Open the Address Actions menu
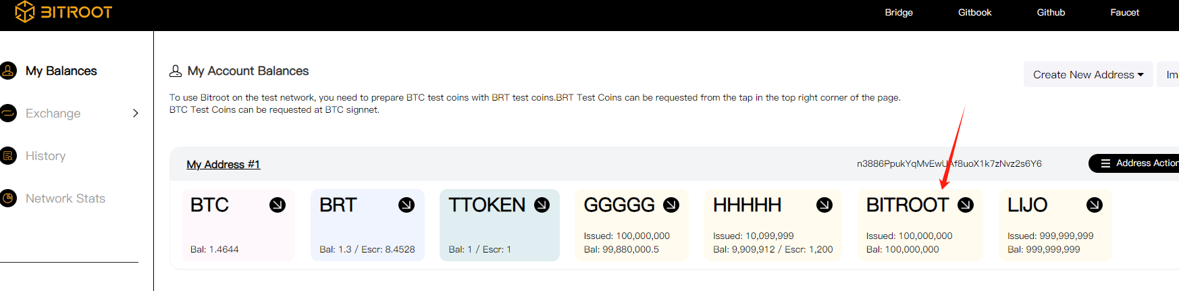This screenshot has height=291, width=1179. point(1139,163)
